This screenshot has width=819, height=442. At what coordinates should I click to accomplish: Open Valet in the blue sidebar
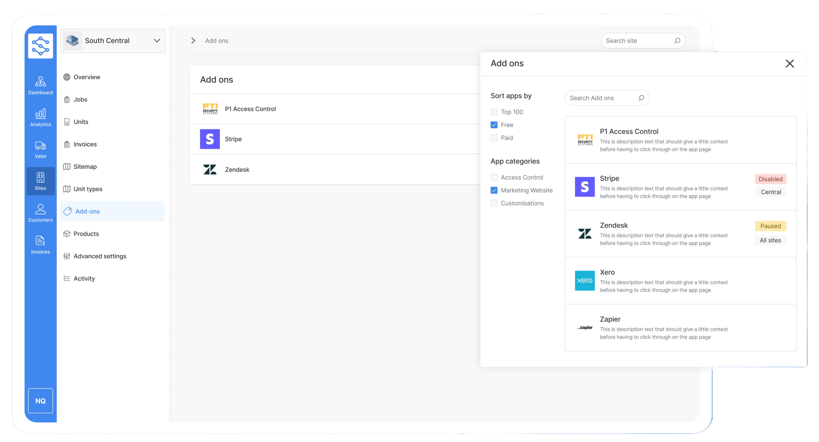pyautogui.click(x=41, y=150)
